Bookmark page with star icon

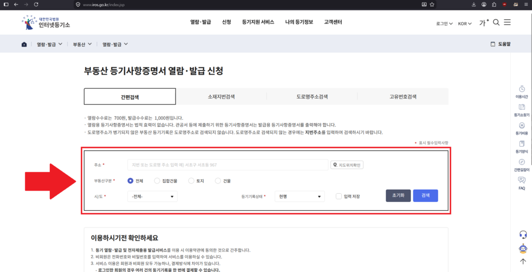point(432,4)
